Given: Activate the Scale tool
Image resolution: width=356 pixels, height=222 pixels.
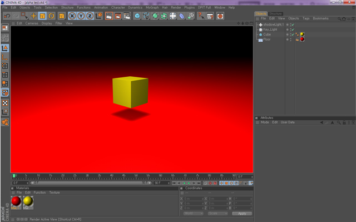Looking at the screenshot, I should (x=42, y=16).
